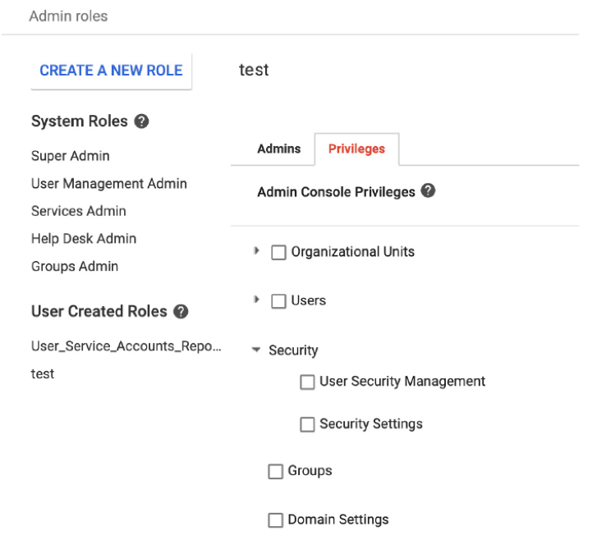Expand the Users privileges arrow
This screenshot has height=549, width=592.
click(x=257, y=300)
